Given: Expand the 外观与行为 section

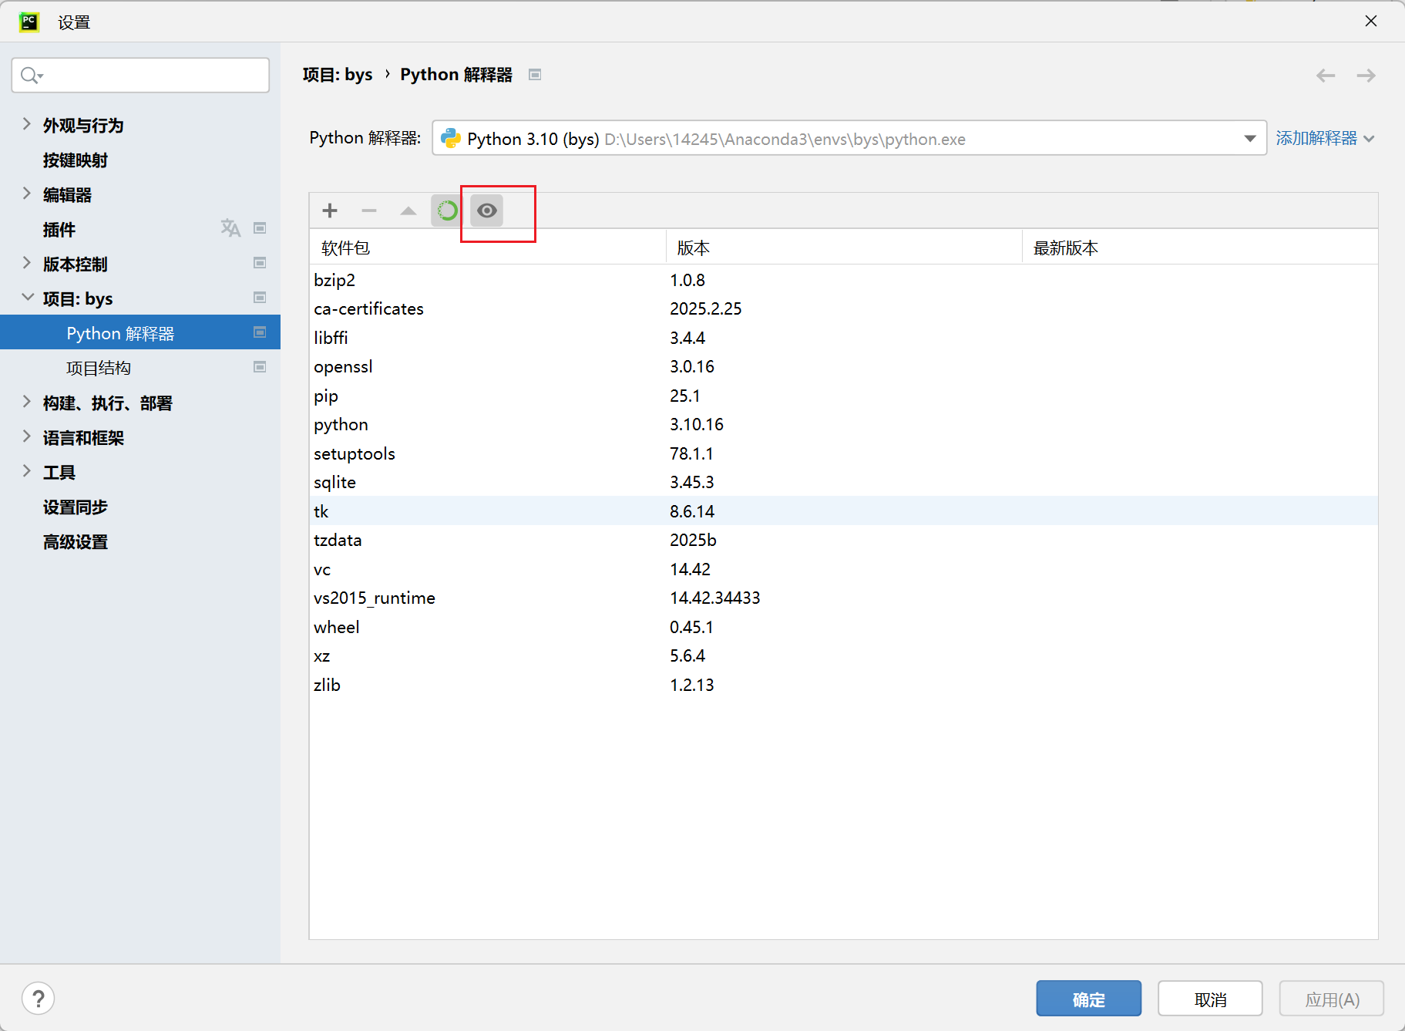Looking at the screenshot, I should tap(27, 124).
